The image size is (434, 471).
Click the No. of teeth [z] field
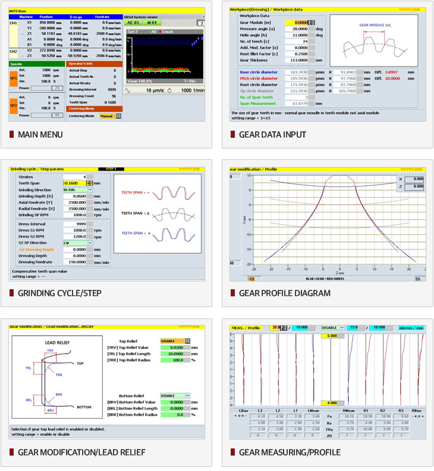[x=297, y=42]
